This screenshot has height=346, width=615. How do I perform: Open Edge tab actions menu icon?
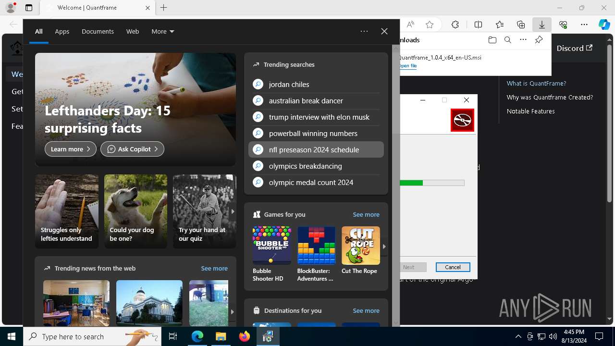pos(29,8)
